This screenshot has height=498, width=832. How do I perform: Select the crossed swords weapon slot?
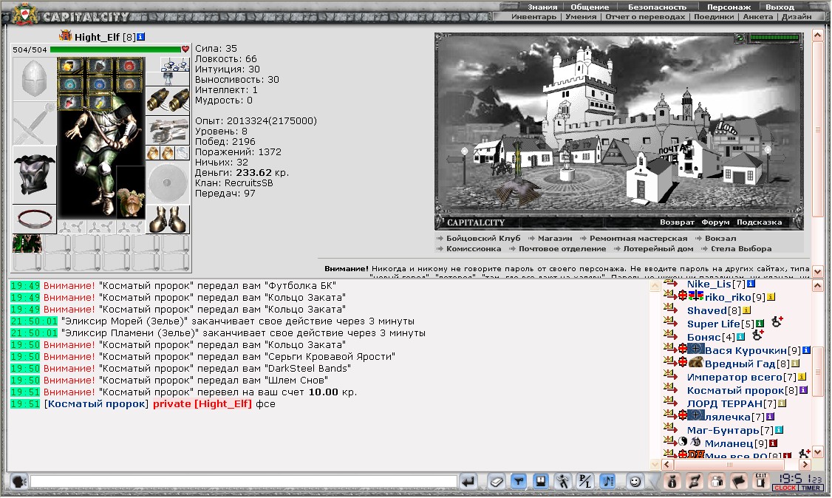[x=35, y=123]
